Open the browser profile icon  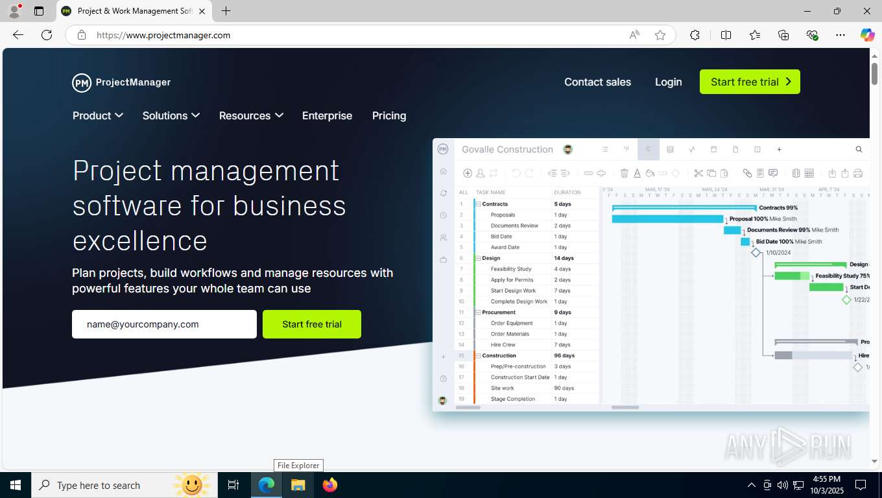coord(14,11)
